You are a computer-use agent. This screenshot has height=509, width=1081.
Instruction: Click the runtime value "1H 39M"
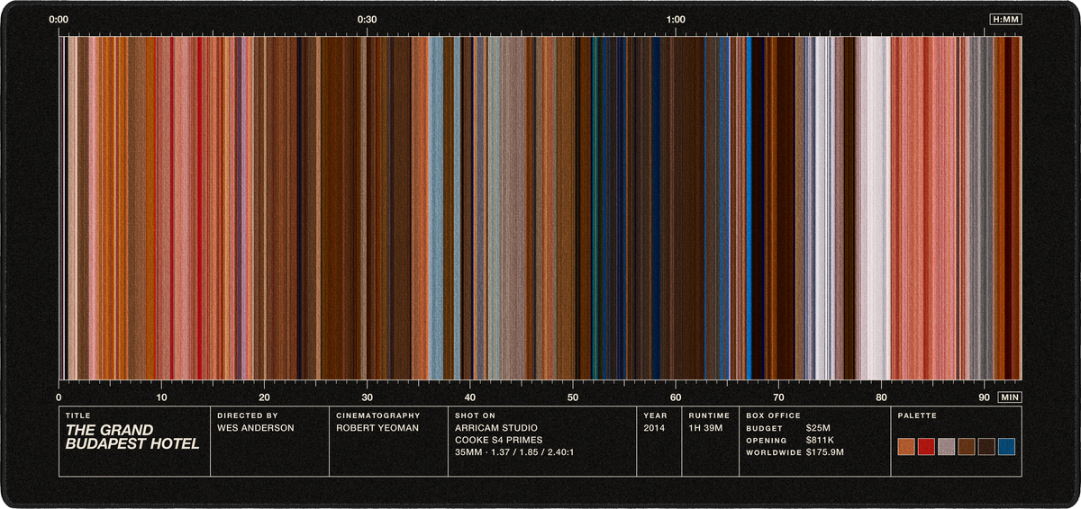(x=706, y=428)
